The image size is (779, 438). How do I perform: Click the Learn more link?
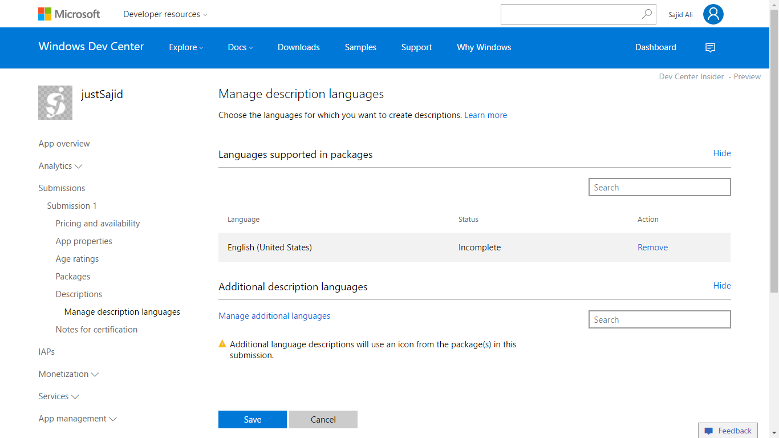coord(485,115)
